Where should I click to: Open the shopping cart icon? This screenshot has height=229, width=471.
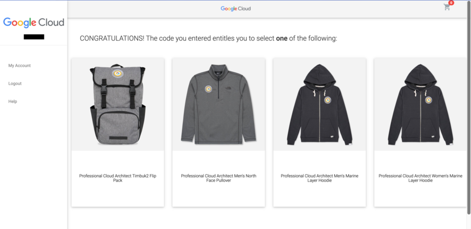point(447,7)
